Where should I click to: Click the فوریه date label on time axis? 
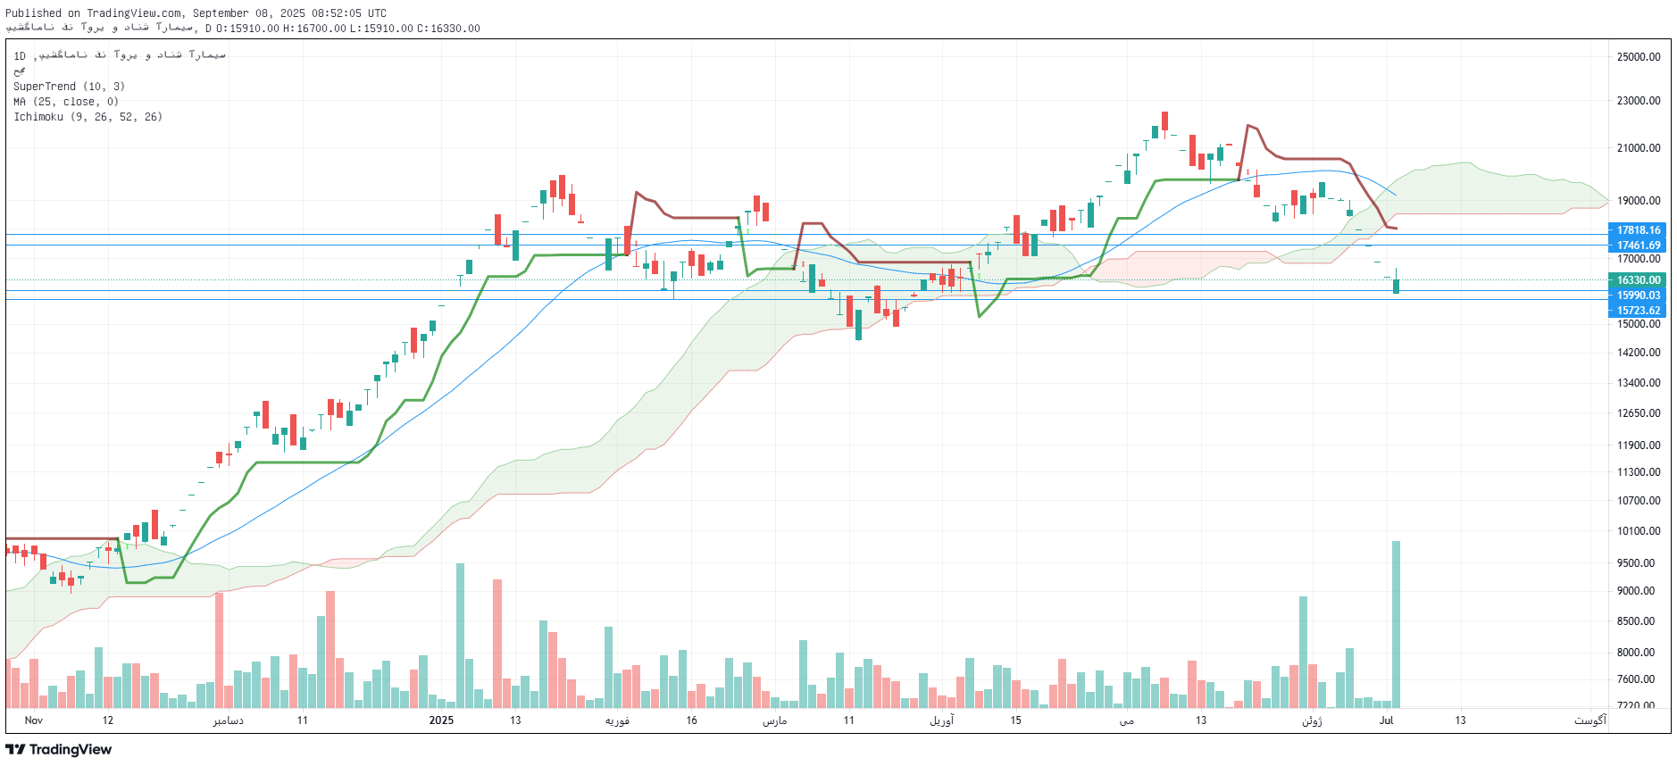click(x=617, y=720)
